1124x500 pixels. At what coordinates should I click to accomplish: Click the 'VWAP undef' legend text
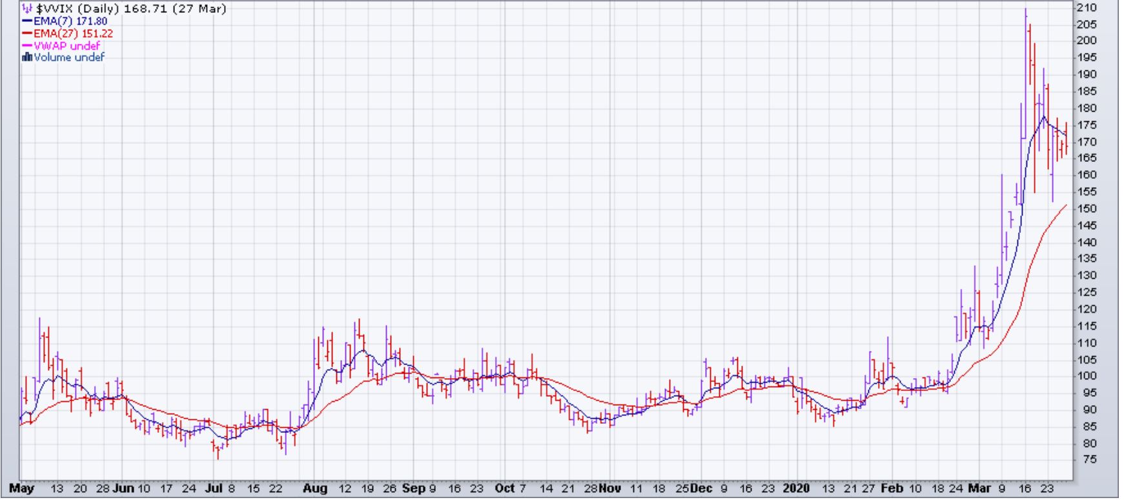(x=66, y=46)
